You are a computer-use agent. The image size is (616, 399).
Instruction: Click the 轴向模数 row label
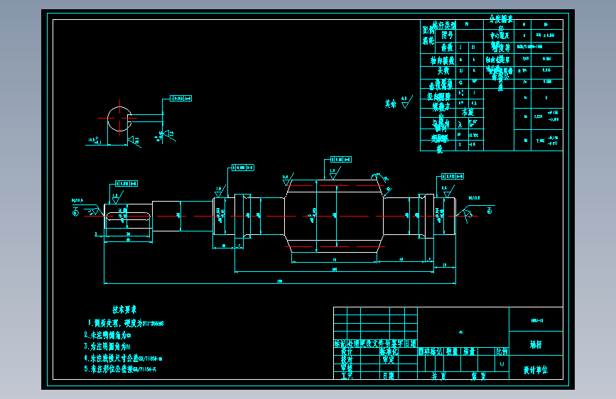point(442,60)
